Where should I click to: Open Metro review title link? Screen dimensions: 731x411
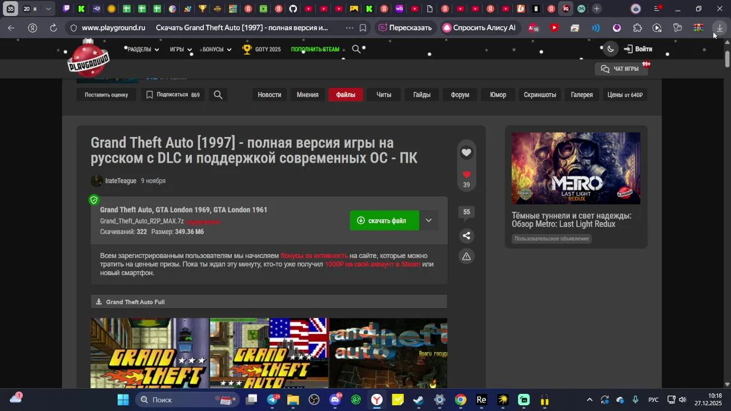click(x=572, y=220)
